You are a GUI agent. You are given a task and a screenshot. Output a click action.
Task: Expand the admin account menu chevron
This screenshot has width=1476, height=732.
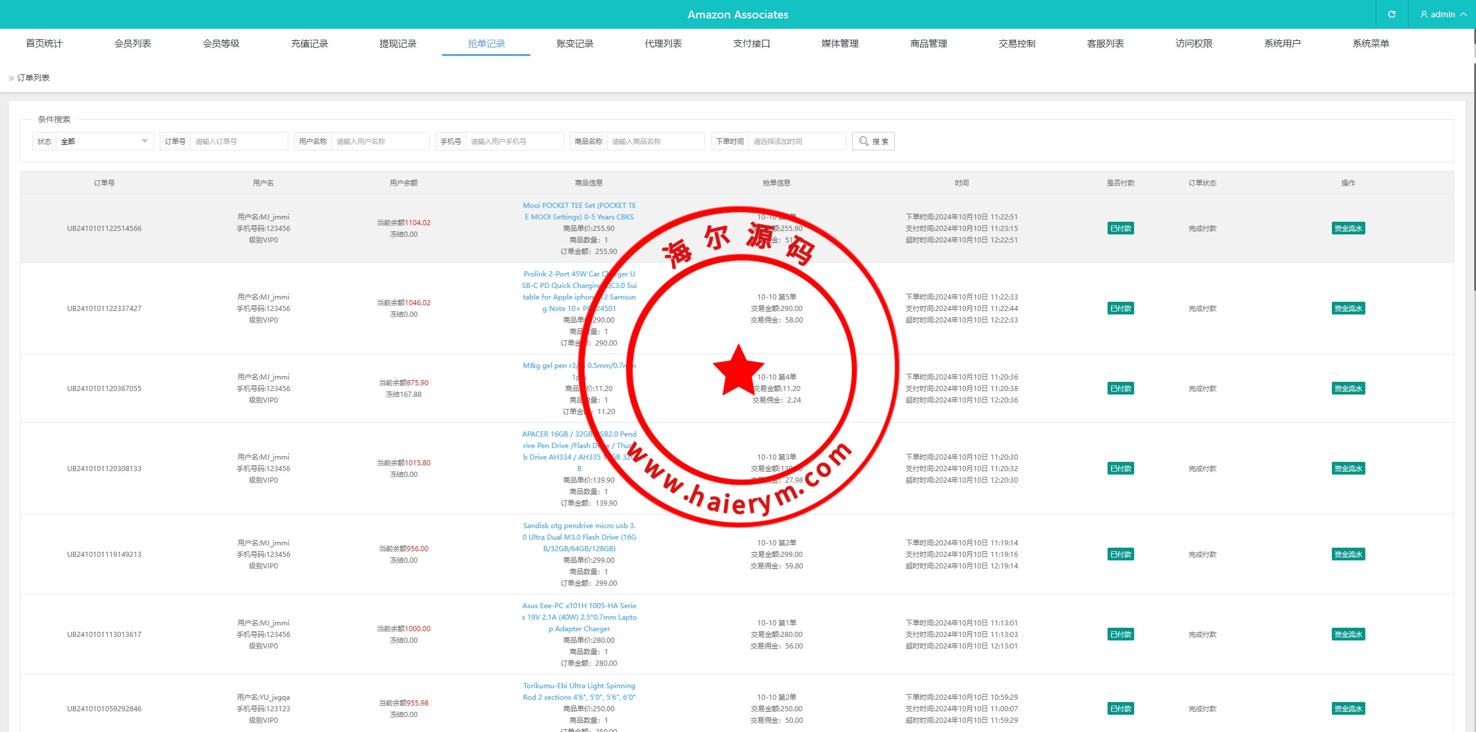point(1463,14)
